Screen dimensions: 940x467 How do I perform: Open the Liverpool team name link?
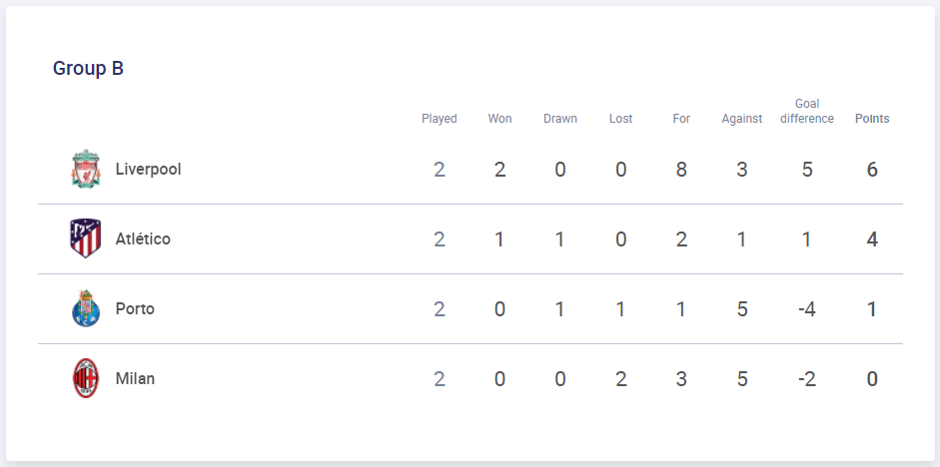tap(148, 169)
